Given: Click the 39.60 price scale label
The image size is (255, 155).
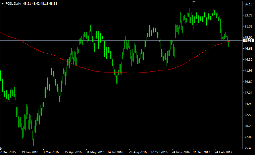Looking at the screenshot, I should [248, 82].
